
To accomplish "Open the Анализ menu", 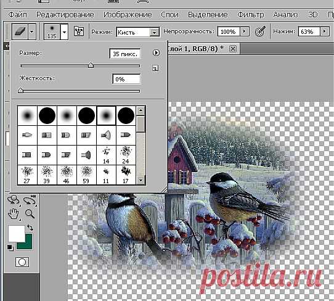I will pyautogui.click(x=286, y=15).
